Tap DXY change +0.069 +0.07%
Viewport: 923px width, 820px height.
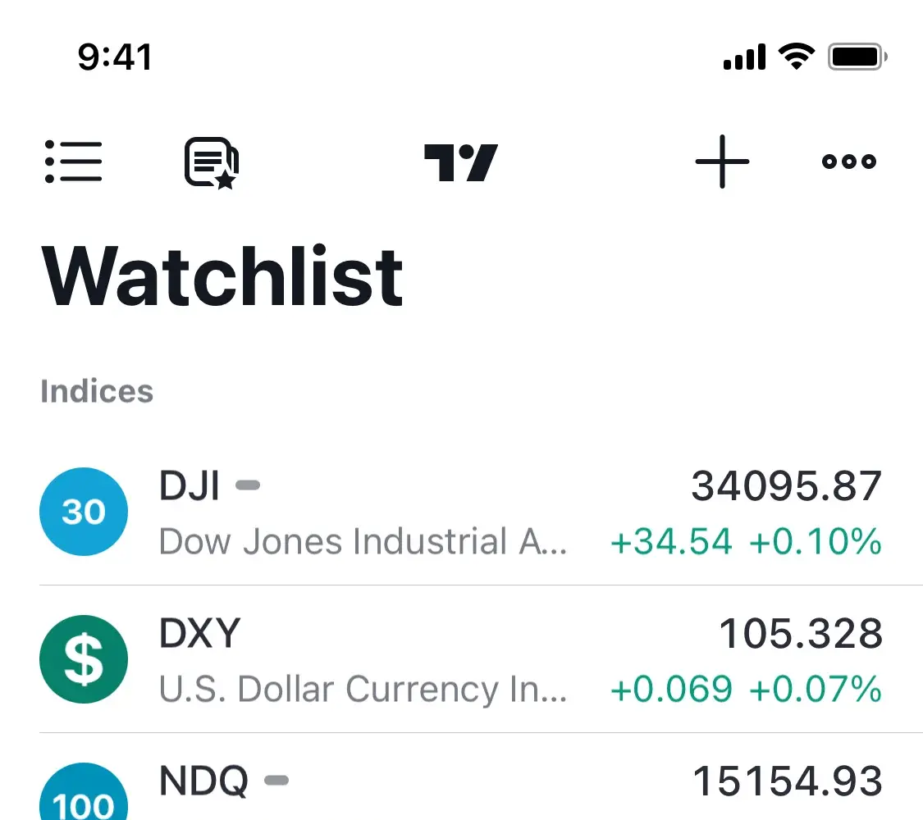click(x=746, y=690)
